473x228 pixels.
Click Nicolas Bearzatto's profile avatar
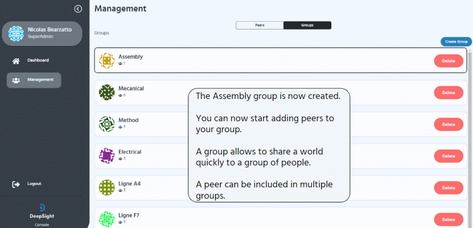pos(16,33)
